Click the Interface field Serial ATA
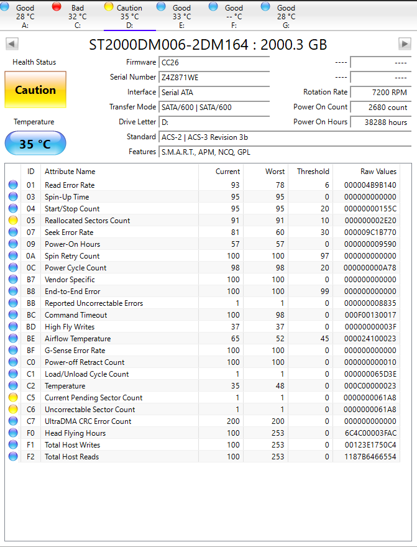This screenshot has width=417, height=547. (214, 93)
